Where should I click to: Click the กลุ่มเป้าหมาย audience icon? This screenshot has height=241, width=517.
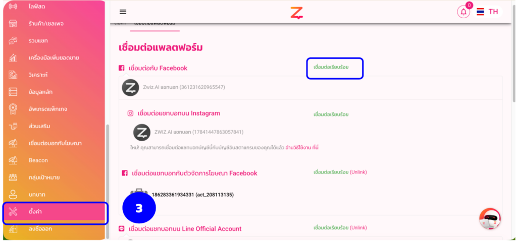coord(13,177)
